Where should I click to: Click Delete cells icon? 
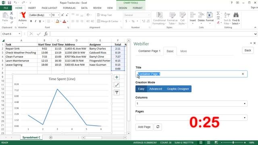pos(201,15)
